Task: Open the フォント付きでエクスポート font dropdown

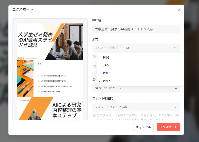Action: 136,107
